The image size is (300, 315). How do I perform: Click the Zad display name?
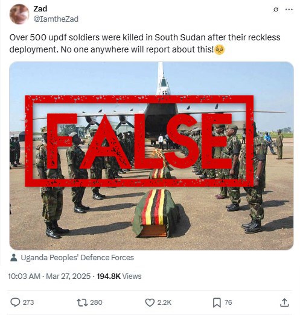40,8
